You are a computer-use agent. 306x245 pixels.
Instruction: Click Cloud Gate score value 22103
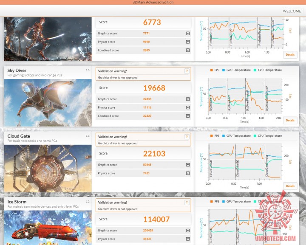pos(154,154)
